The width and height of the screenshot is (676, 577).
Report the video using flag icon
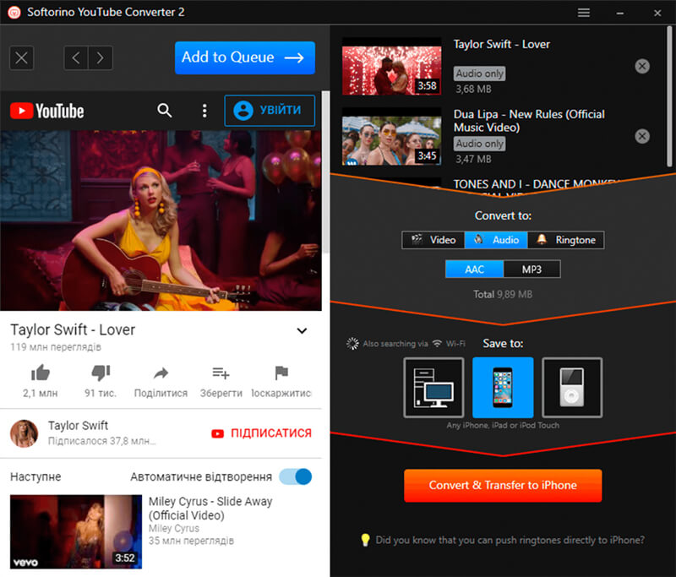click(281, 373)
